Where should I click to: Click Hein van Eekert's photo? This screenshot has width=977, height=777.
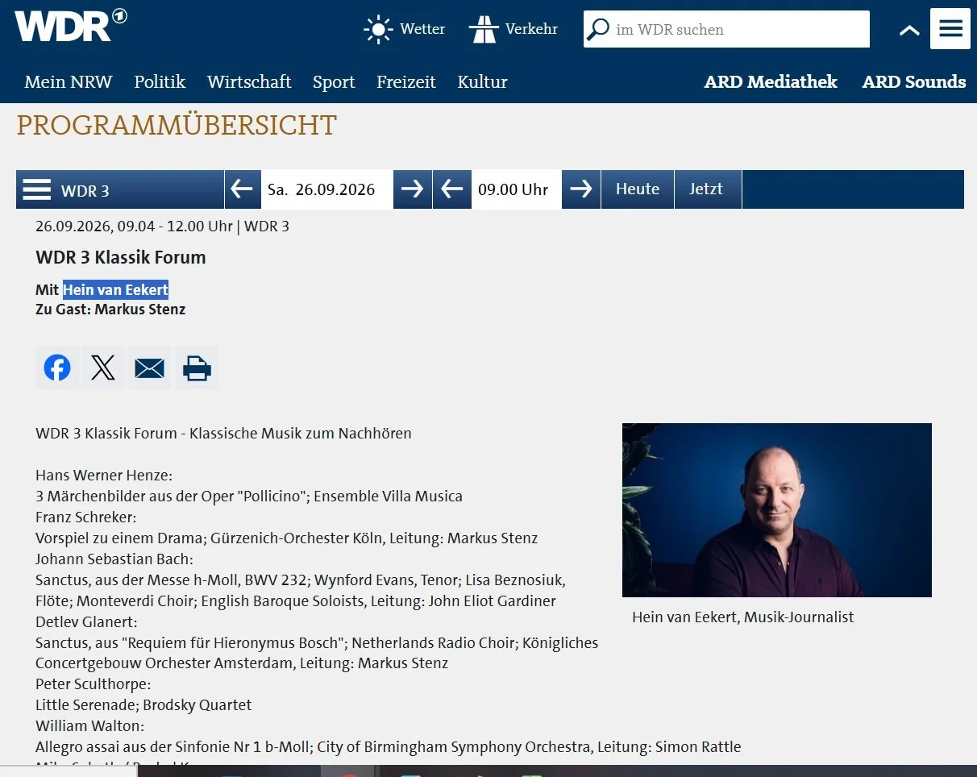click(777, 509)
